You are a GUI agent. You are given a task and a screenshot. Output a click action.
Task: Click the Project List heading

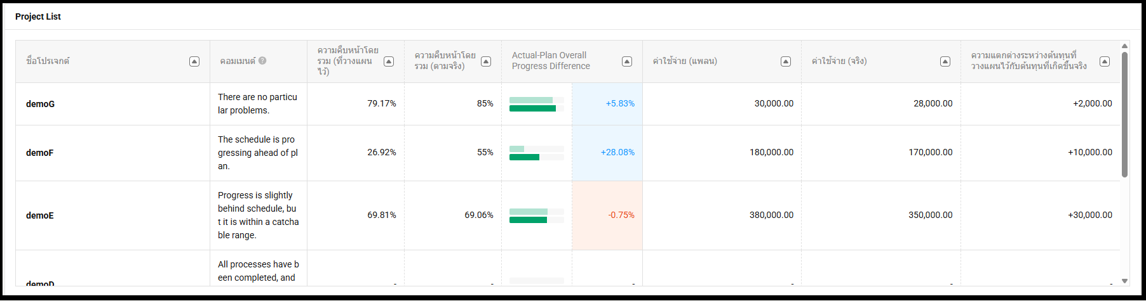click(38, 16)
